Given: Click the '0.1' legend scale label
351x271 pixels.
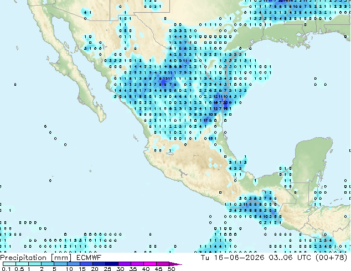Looking at the screenshot, I should (x=6, y=269).
